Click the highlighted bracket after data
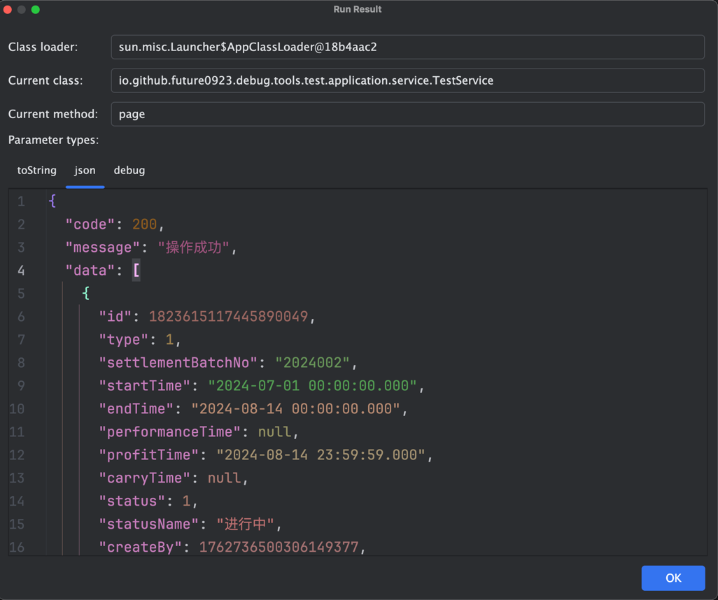Image resolution: width=718 pixels, height=600 pixels. [136, 271]
